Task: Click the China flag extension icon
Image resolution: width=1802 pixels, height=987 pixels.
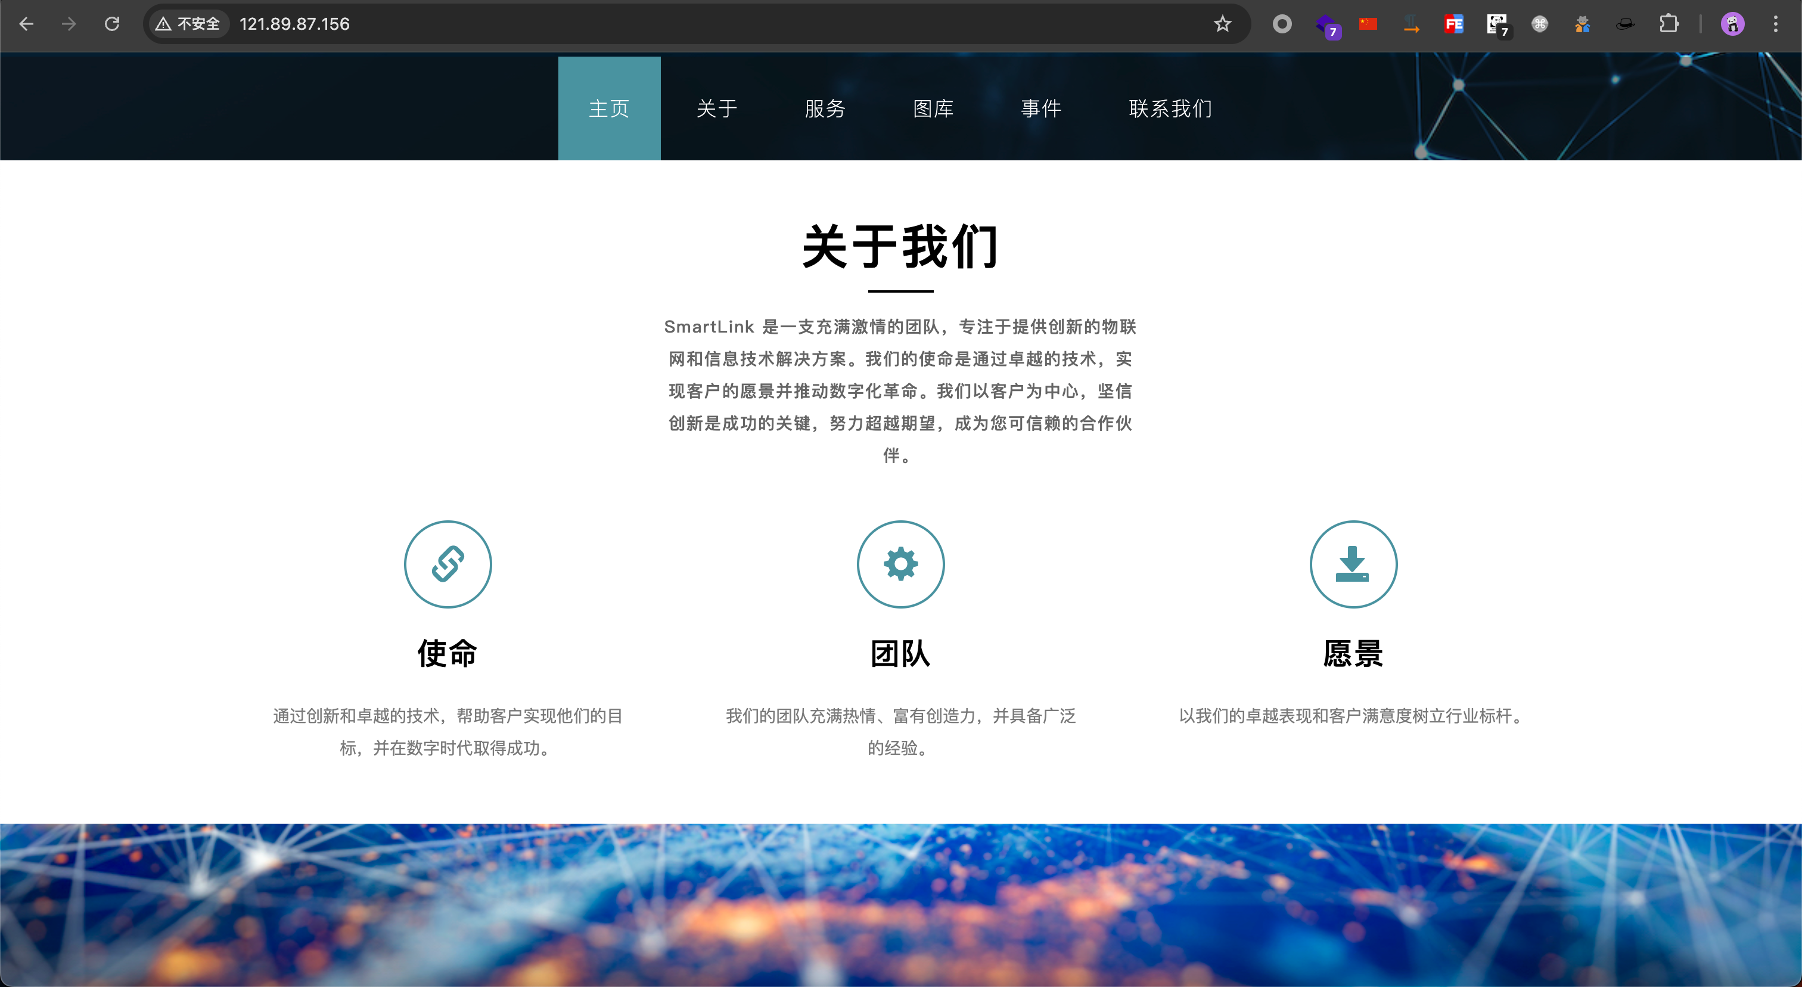Action: click(x=1368, y=24)
